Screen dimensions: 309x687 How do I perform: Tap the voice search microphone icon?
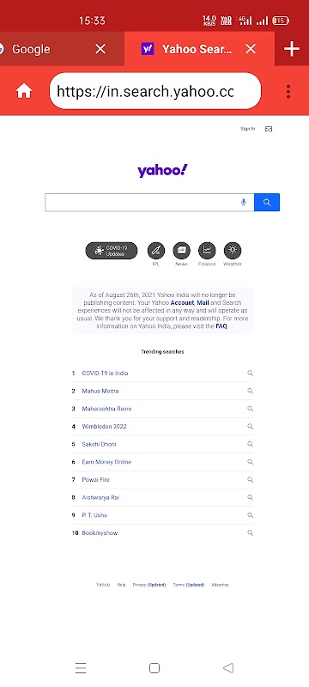pyautogui.click(x=244, y=202)
